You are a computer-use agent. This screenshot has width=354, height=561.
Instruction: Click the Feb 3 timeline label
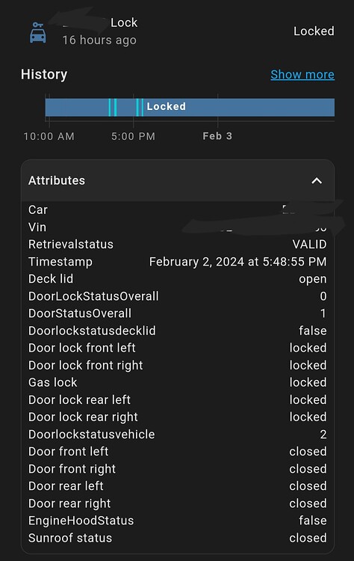[217, 136]
